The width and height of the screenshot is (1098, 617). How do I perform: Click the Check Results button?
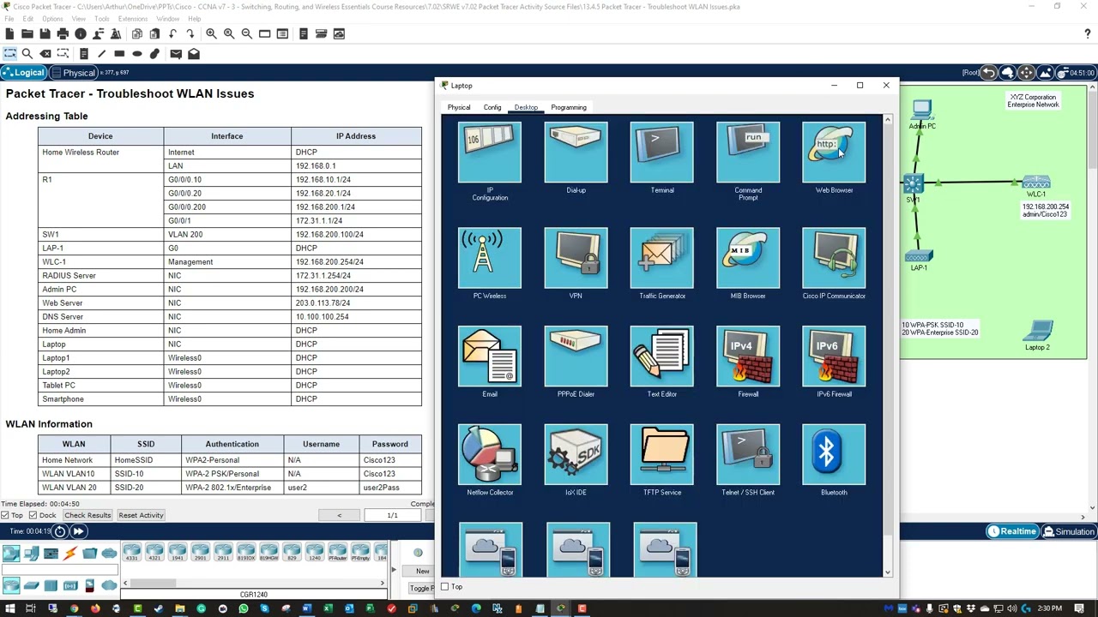pos(87,515)
